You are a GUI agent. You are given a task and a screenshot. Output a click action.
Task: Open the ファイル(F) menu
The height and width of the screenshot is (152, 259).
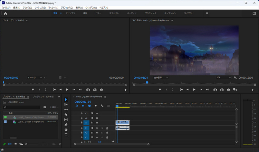coord(6,8)
